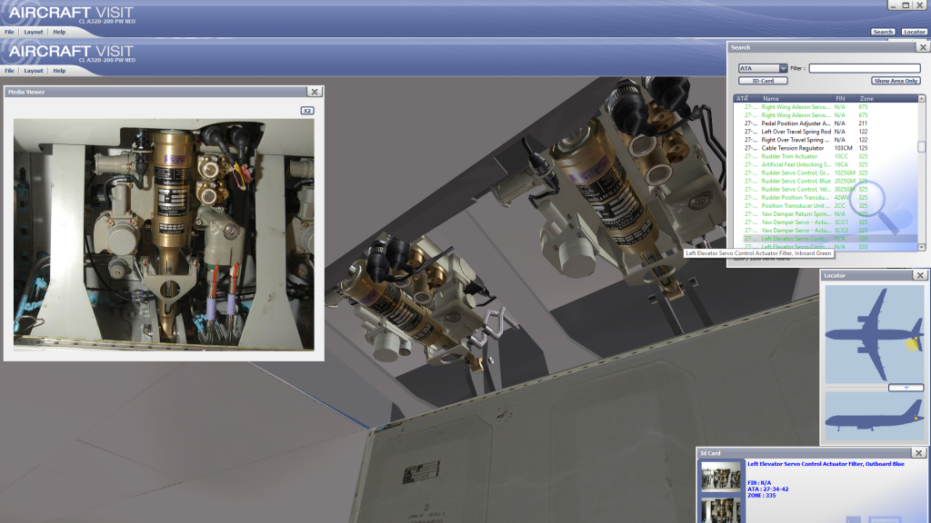
Task: Sort results by the Zone column header
Action: click(887, 98)
